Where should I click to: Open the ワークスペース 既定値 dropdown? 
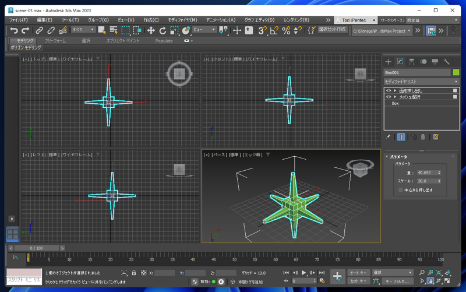point(433,20)
